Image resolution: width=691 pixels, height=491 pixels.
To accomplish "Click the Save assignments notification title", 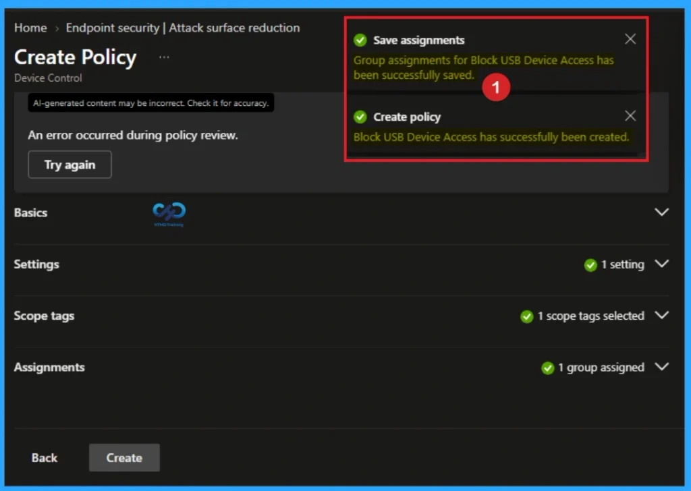I will tap(418, 40).
